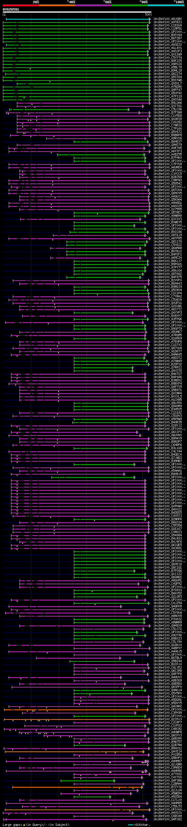Click the purple 40-60% identity legend segment

click(94, 5)
